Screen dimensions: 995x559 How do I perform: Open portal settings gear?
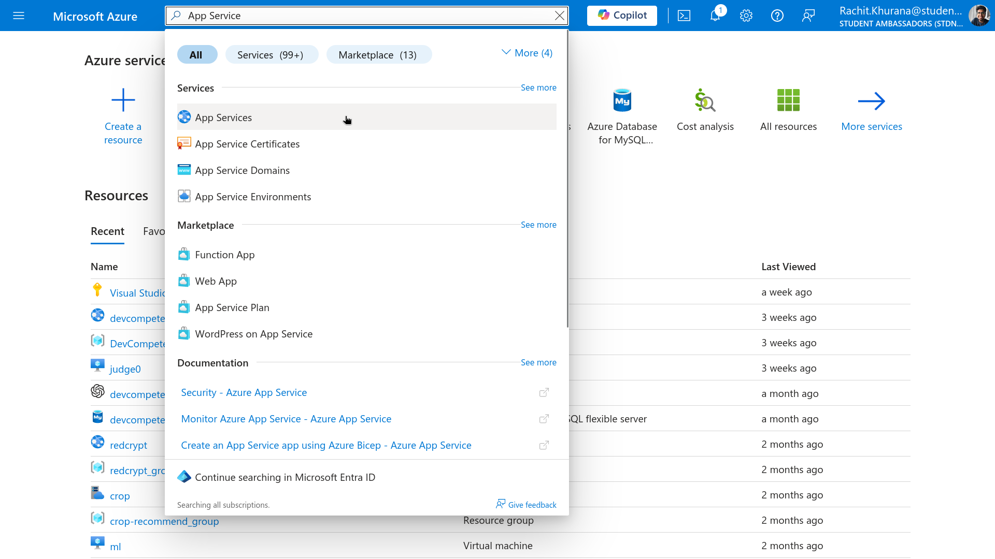click(746, 16)
